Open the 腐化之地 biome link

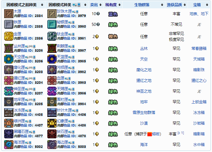pyautogui.click(x=144, y=70)
